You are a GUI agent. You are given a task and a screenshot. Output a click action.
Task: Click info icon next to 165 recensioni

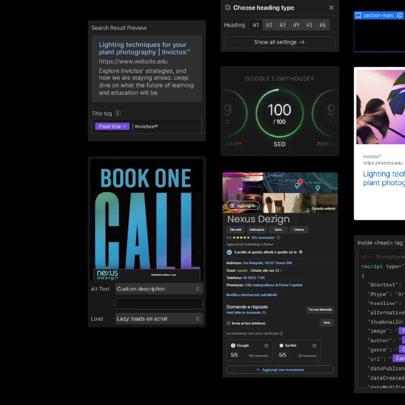click(278, 238)
